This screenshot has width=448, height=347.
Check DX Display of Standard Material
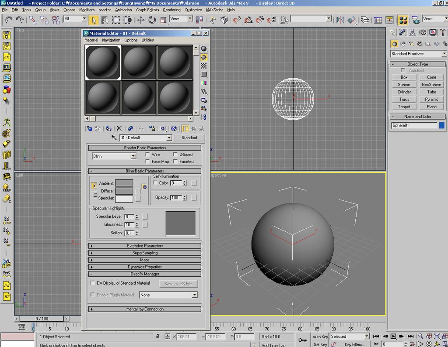click(93, 283)
